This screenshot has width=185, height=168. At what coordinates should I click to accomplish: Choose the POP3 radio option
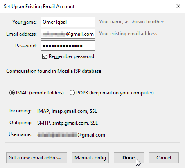[72, 93]
